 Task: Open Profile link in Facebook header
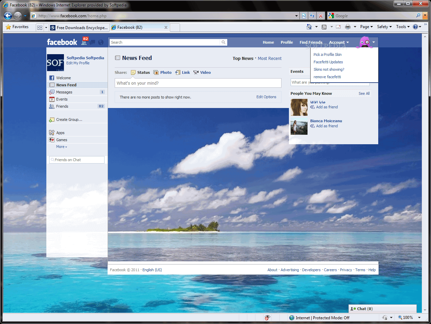287,42
